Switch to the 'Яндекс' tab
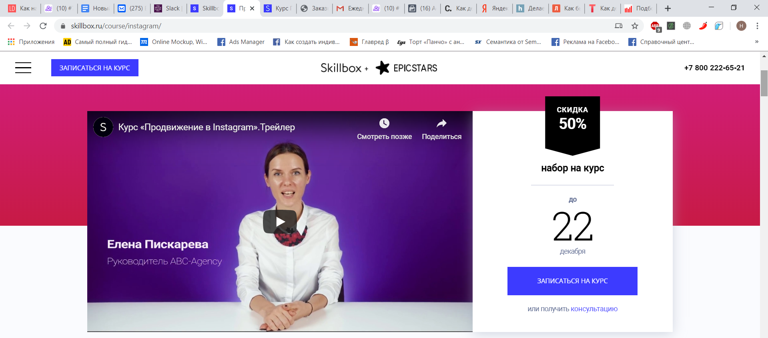 click(495, 8)
